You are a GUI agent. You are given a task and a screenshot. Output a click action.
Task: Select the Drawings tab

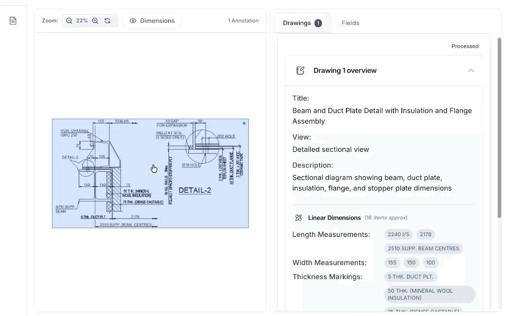click(297, 23)
